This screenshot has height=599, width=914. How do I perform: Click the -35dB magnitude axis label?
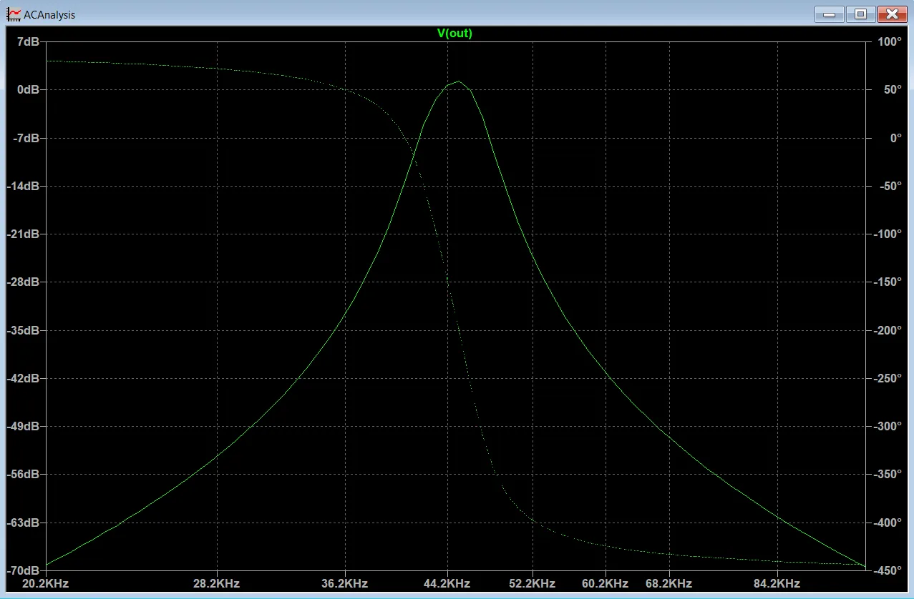[x=24, y=330]
